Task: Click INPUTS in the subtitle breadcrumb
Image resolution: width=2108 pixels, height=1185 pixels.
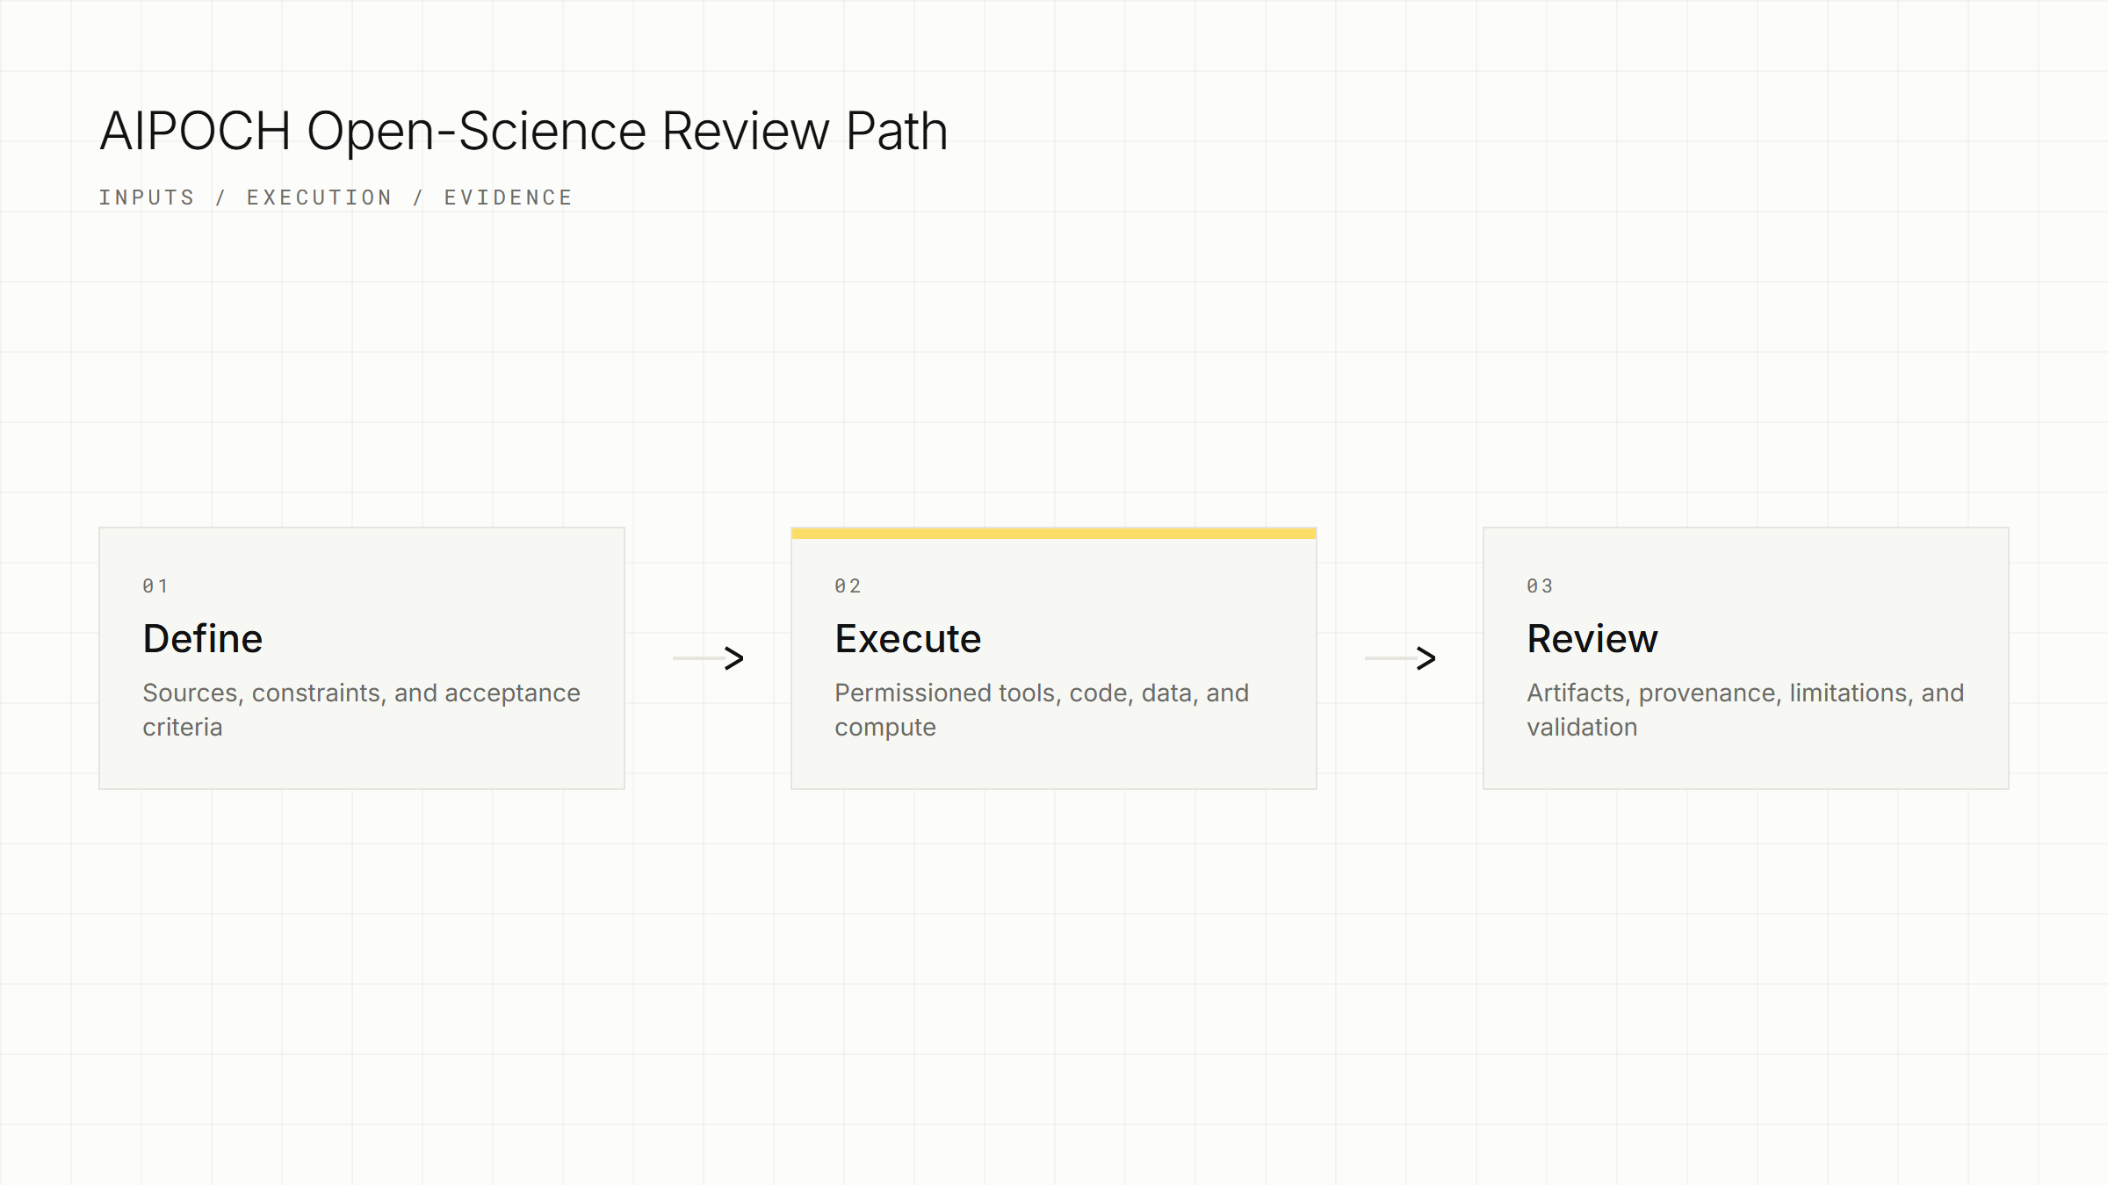Action: tap(147, 197)
